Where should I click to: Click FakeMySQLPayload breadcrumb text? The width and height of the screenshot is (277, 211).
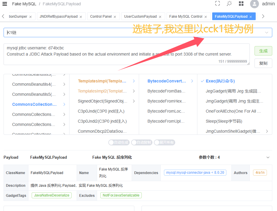62,4
